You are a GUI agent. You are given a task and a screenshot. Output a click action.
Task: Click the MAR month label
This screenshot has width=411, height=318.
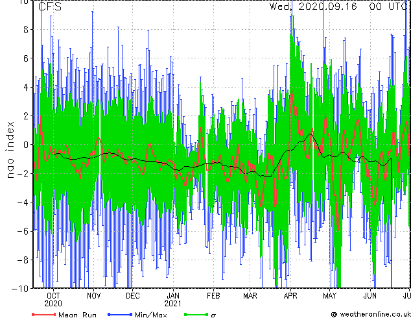click(x=250, y=296)
